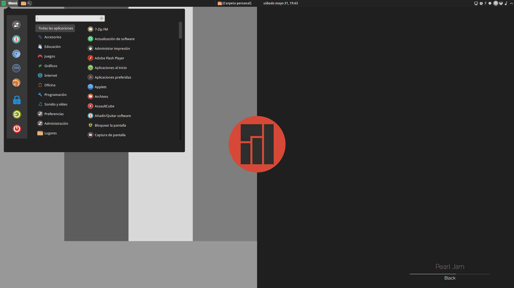Click the red power button to shut down
This screenshot has width=514, height=288.
17,129
